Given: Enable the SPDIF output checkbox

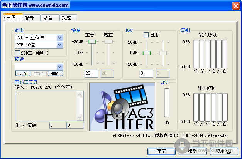Looking at the screenshot, I should coord(17,53).
